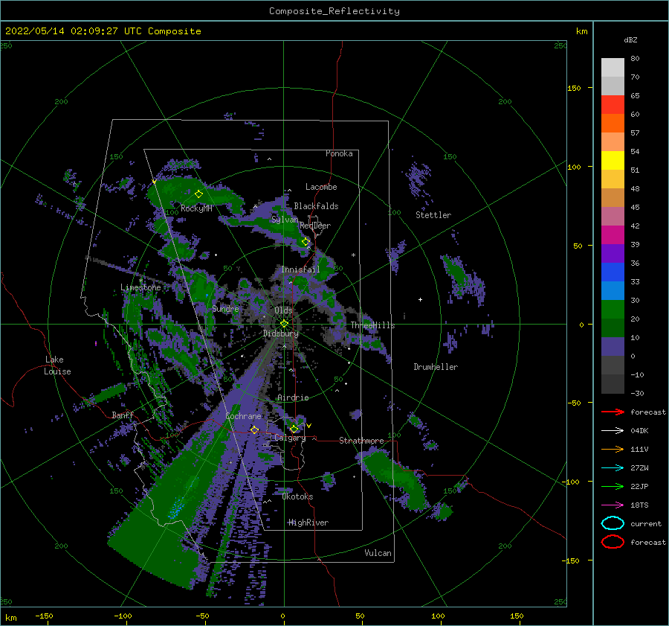Click the Innisfail city label

[300, 269]
